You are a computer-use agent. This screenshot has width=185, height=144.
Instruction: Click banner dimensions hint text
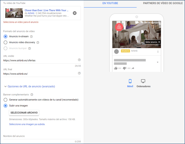pyautogui.click(x=42, y=119)
